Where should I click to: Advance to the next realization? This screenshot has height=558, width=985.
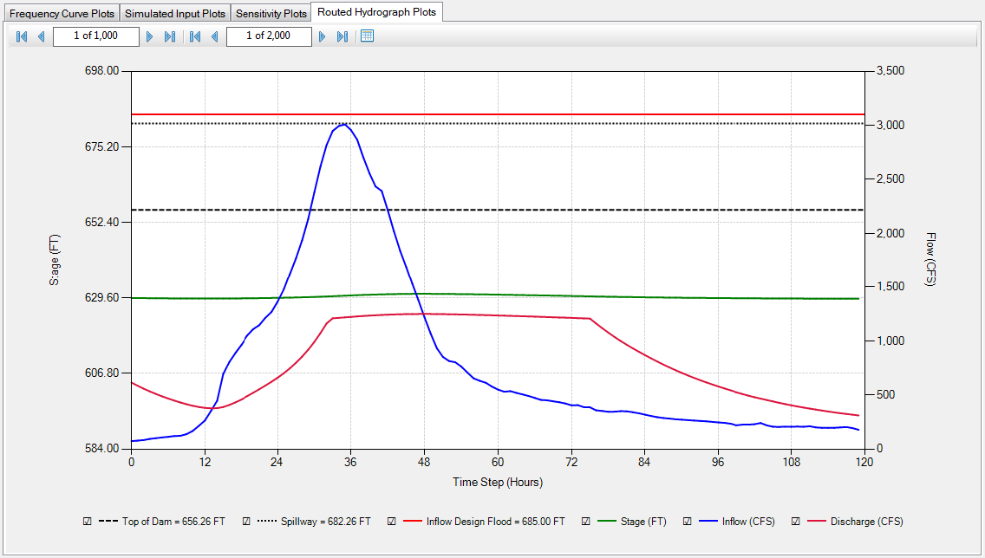point(149,36)
